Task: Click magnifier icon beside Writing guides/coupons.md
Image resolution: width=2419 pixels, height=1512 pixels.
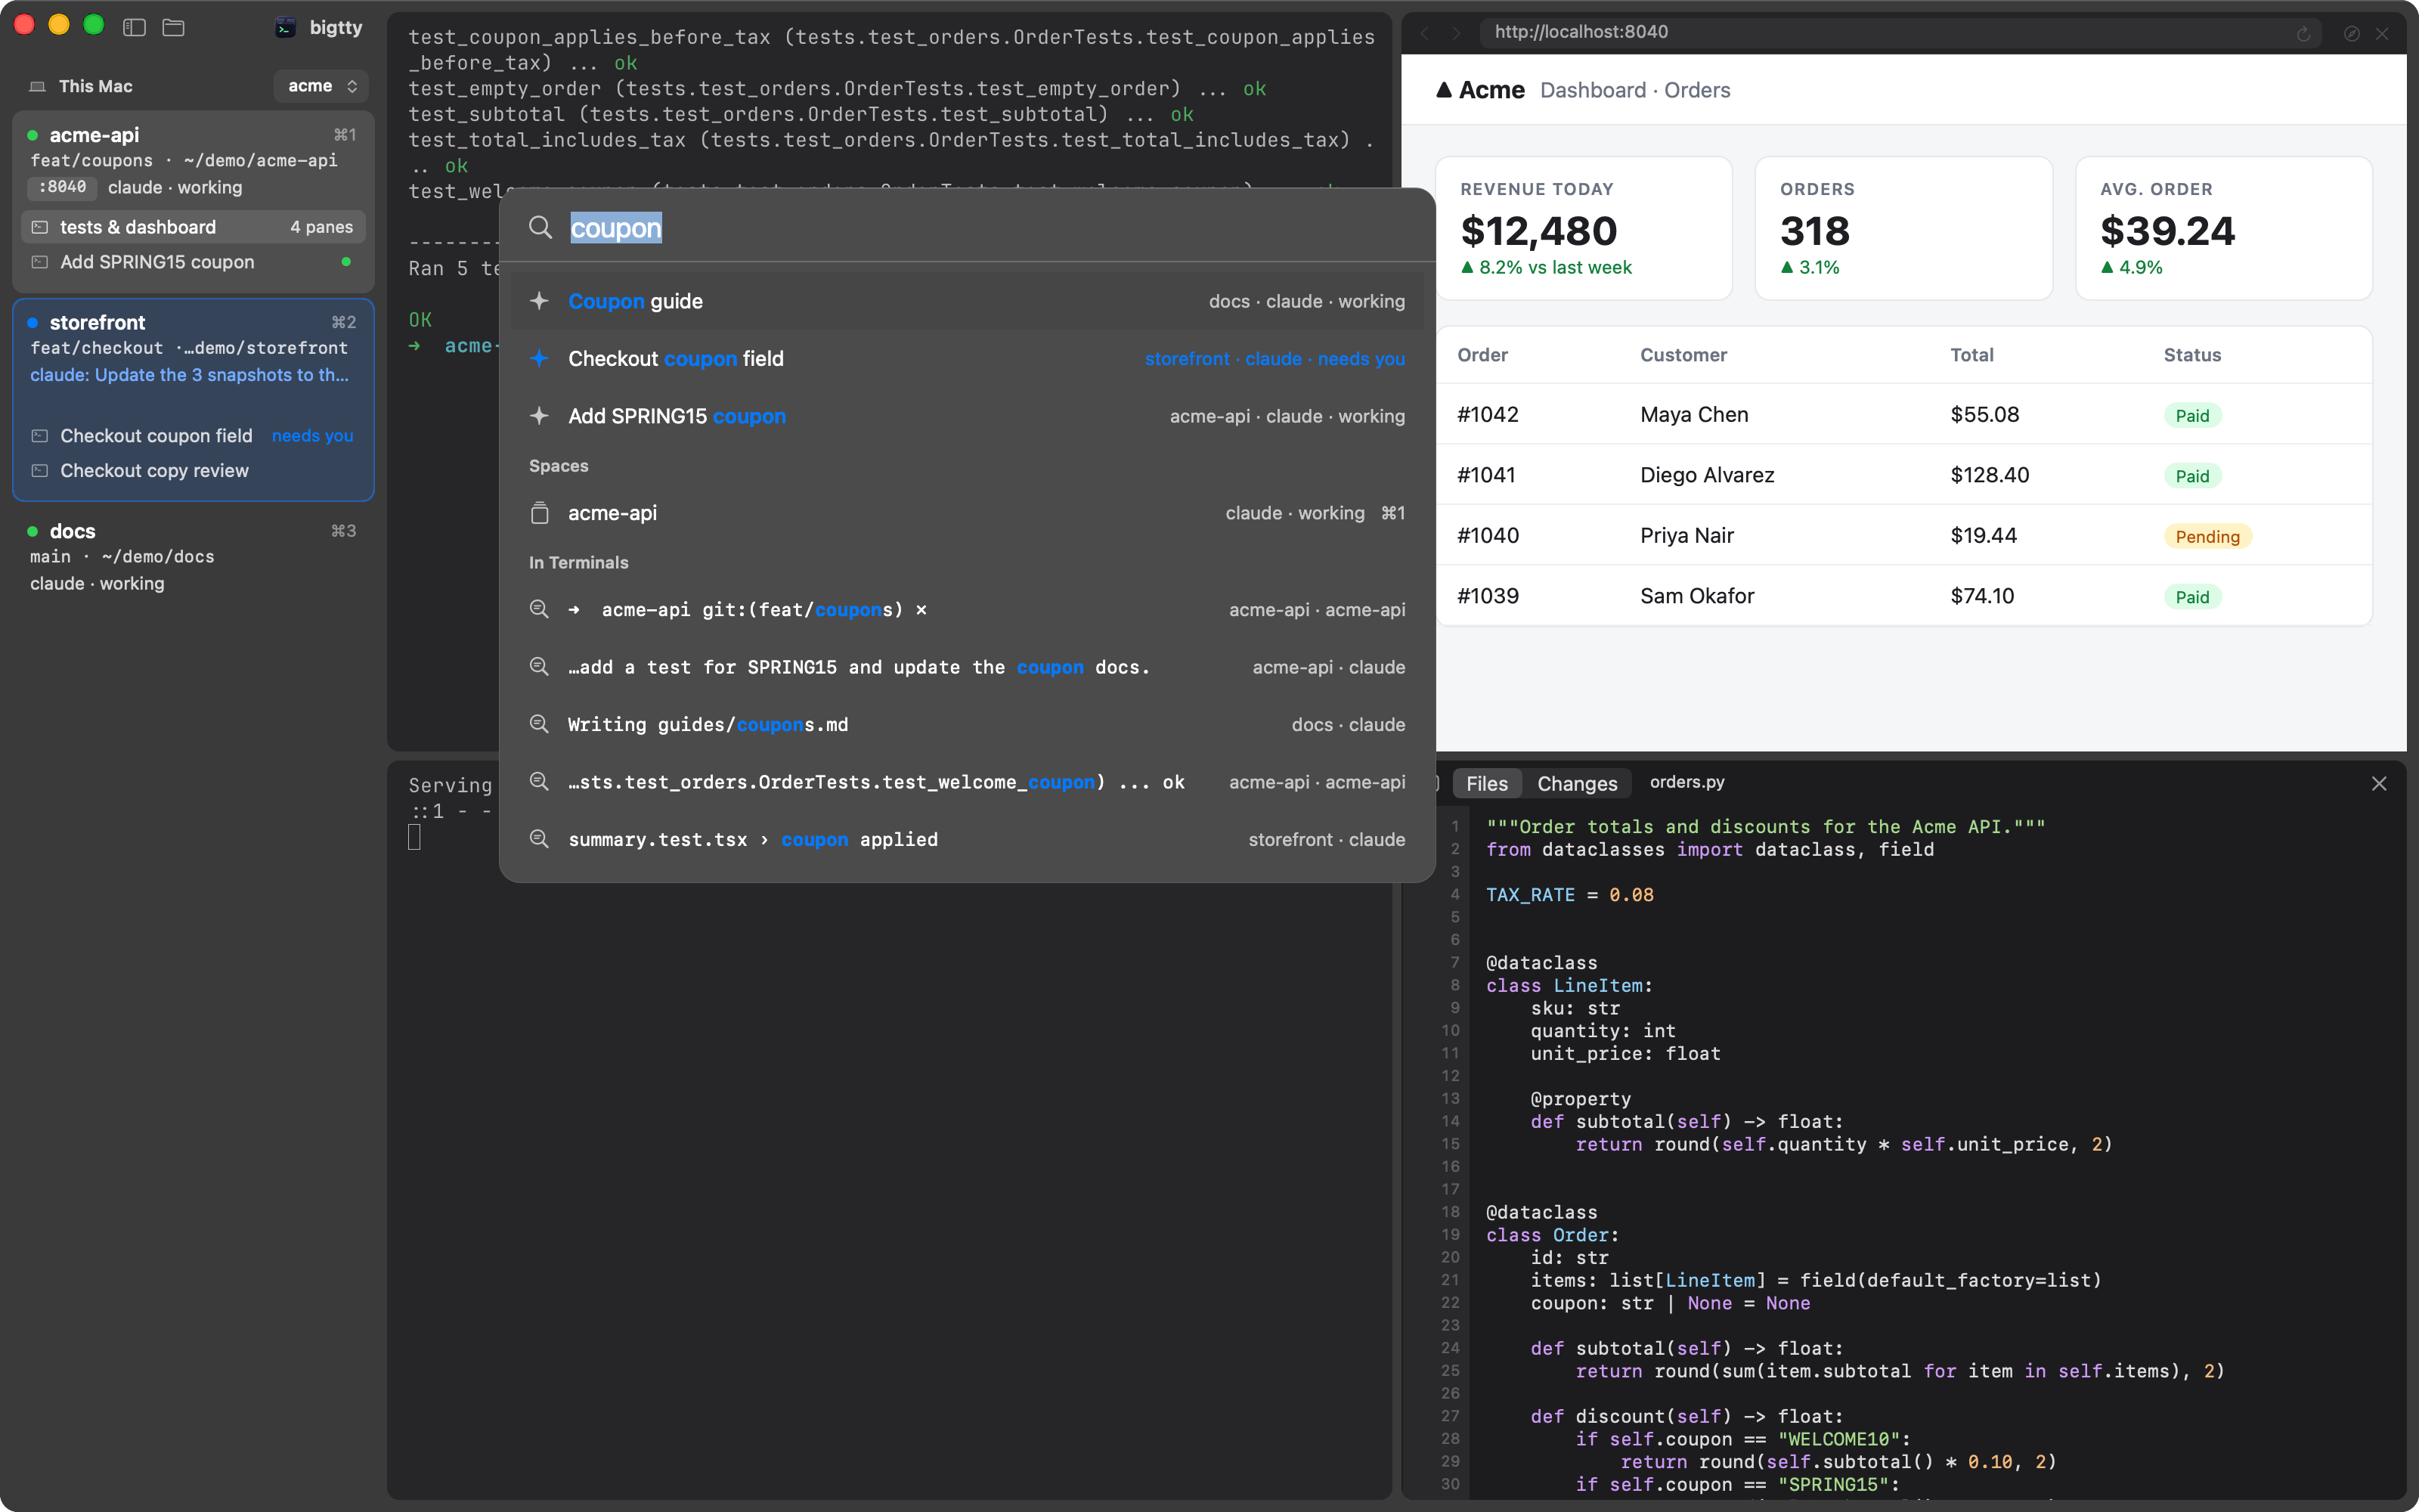Action: tap(539, 724)
